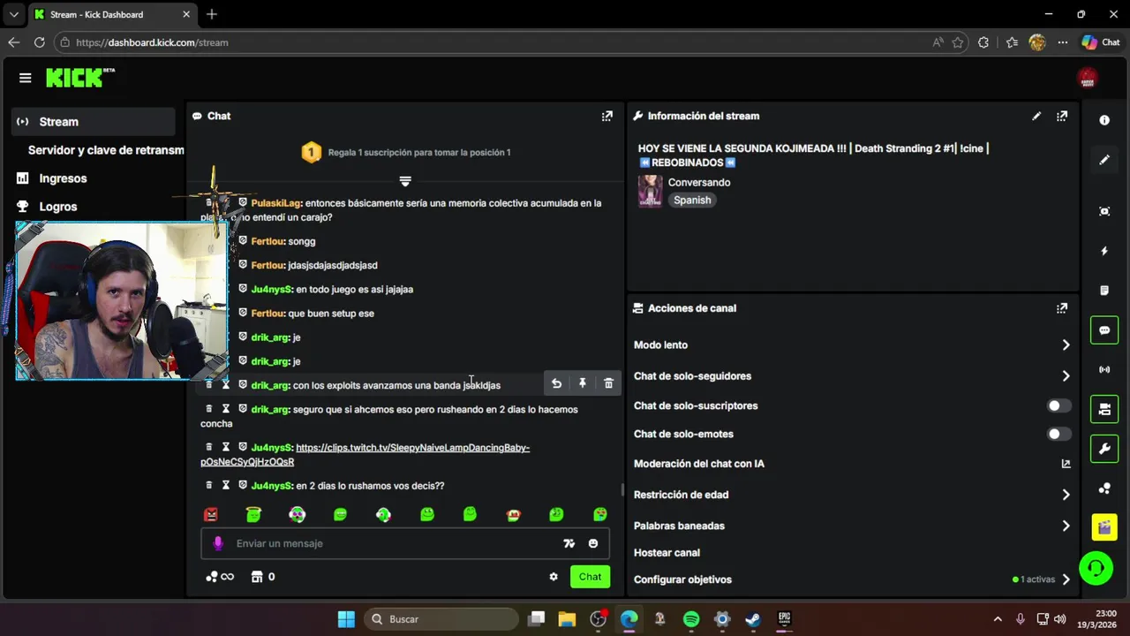Click the KICK logo
The width and height of the screenshot is (1130, 636).
80,78
